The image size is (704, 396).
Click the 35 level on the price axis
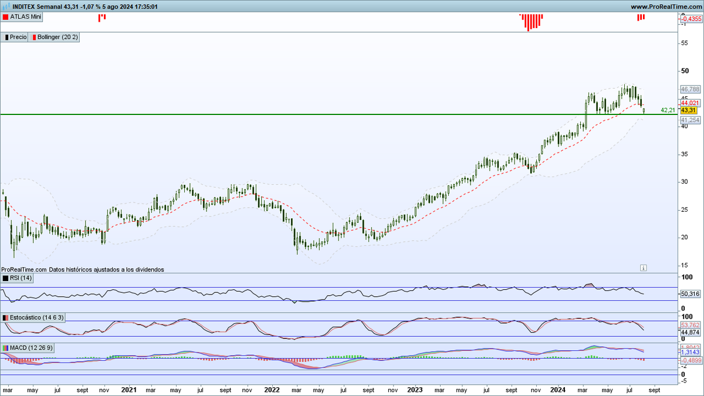684,154
